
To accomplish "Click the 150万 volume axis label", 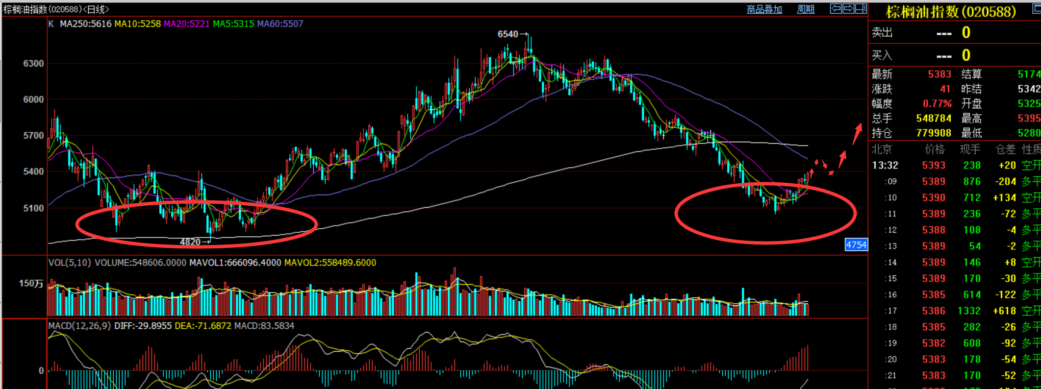I will pyautogui.click(x=31, y=283).
